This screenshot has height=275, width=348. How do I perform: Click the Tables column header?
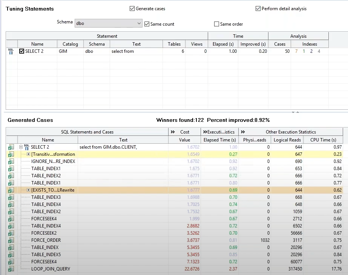pyautogui.click(x=174, y=44)
